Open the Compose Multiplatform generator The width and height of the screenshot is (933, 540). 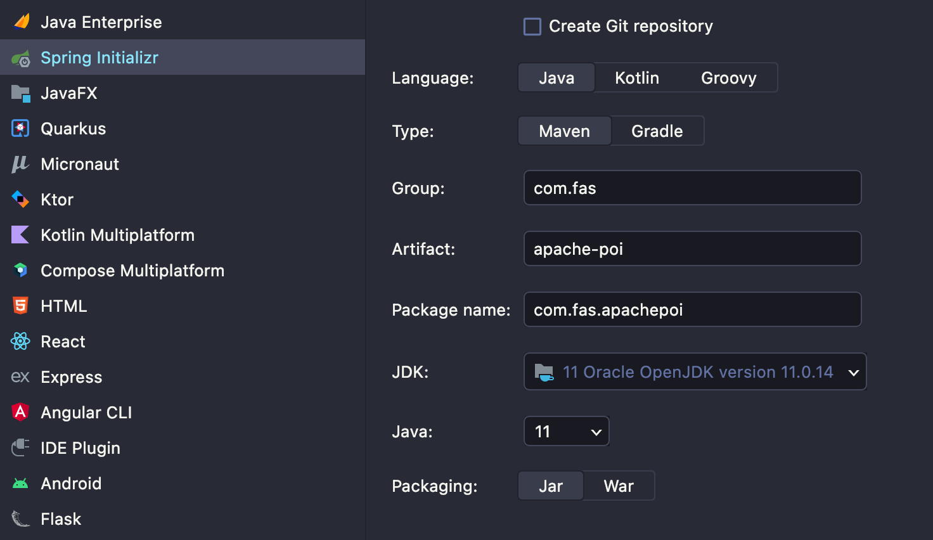[x=132, y=271]
